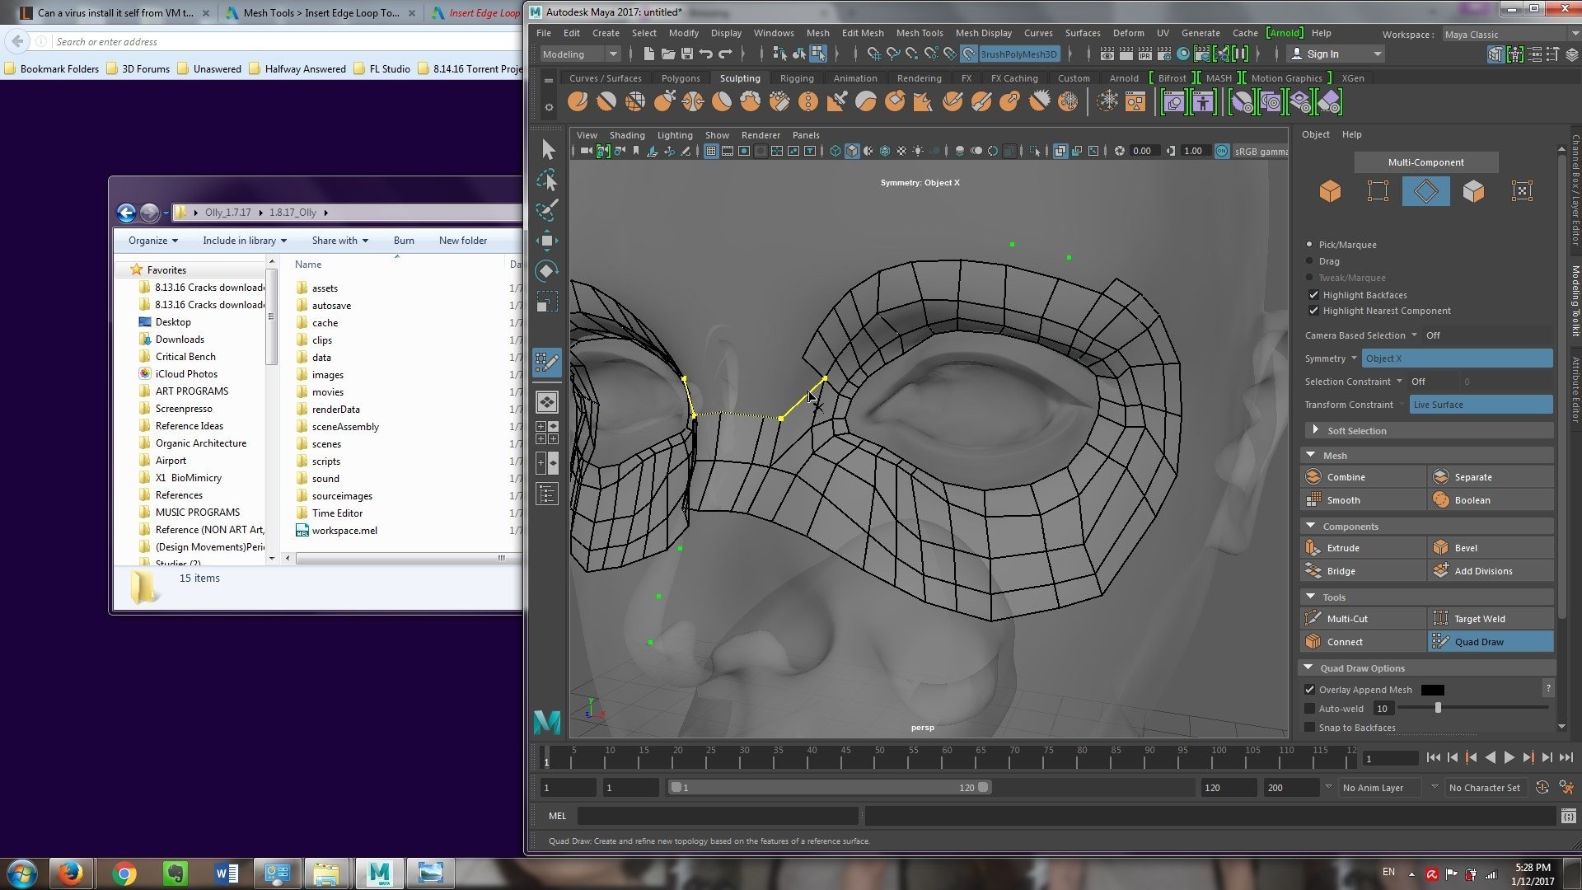
Task: Click the Smooth mesh icon
Action: [1313, 500]
